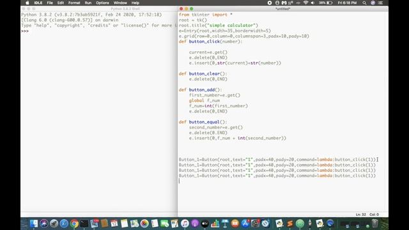Image resolution: width=409 pixels, height=230 pixels.
Task: Open Calendar from the dock
Action: pyautogui.click(x=114, y=224)
